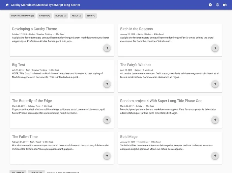Click the October 17, 2019 metadata line
This screenshot has width=232, height=173.
click(38, 34)
